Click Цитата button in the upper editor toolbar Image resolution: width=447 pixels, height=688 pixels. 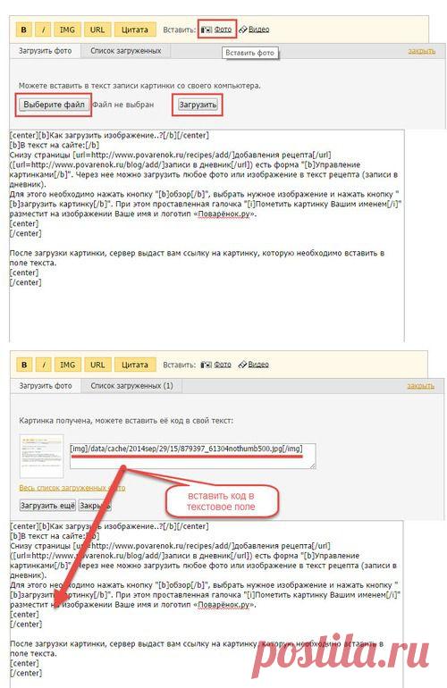135,29
